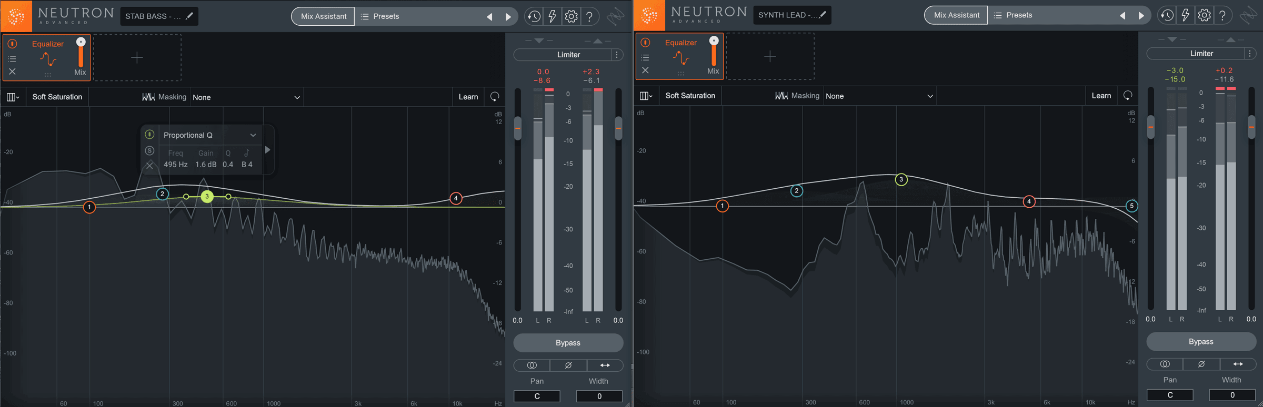This screenshot has height=407, width=1263.
Task: Click Limiter button in STAB BASS window
Action: [x=563, y=55]
